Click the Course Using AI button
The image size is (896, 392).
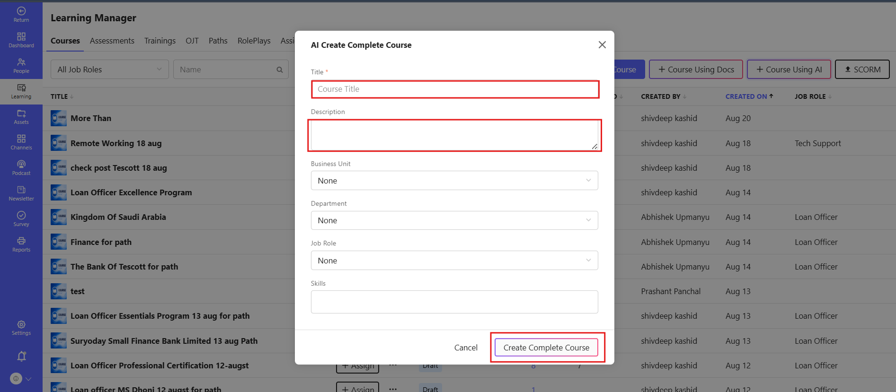click(789, 70)
